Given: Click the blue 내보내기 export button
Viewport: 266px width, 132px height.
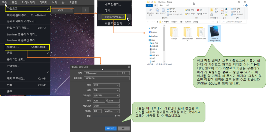Looking at the screenshot, I should click(111, 128).
